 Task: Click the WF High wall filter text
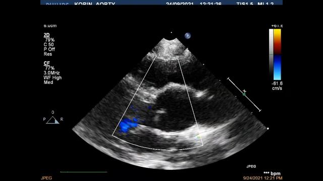tap(52, 77)
